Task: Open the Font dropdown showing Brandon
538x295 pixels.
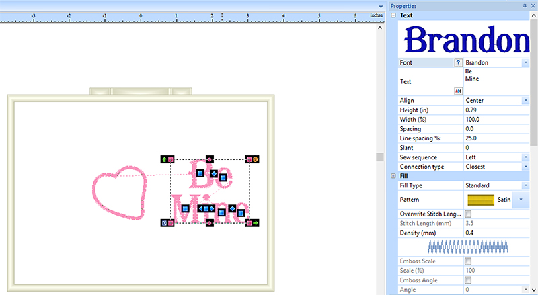Action: tap(524, 62)
